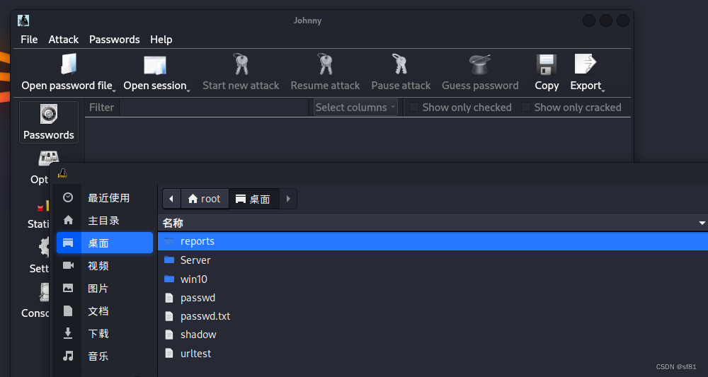
Task: Click the Guess password hat icon
Action: [x=479, y=64]
